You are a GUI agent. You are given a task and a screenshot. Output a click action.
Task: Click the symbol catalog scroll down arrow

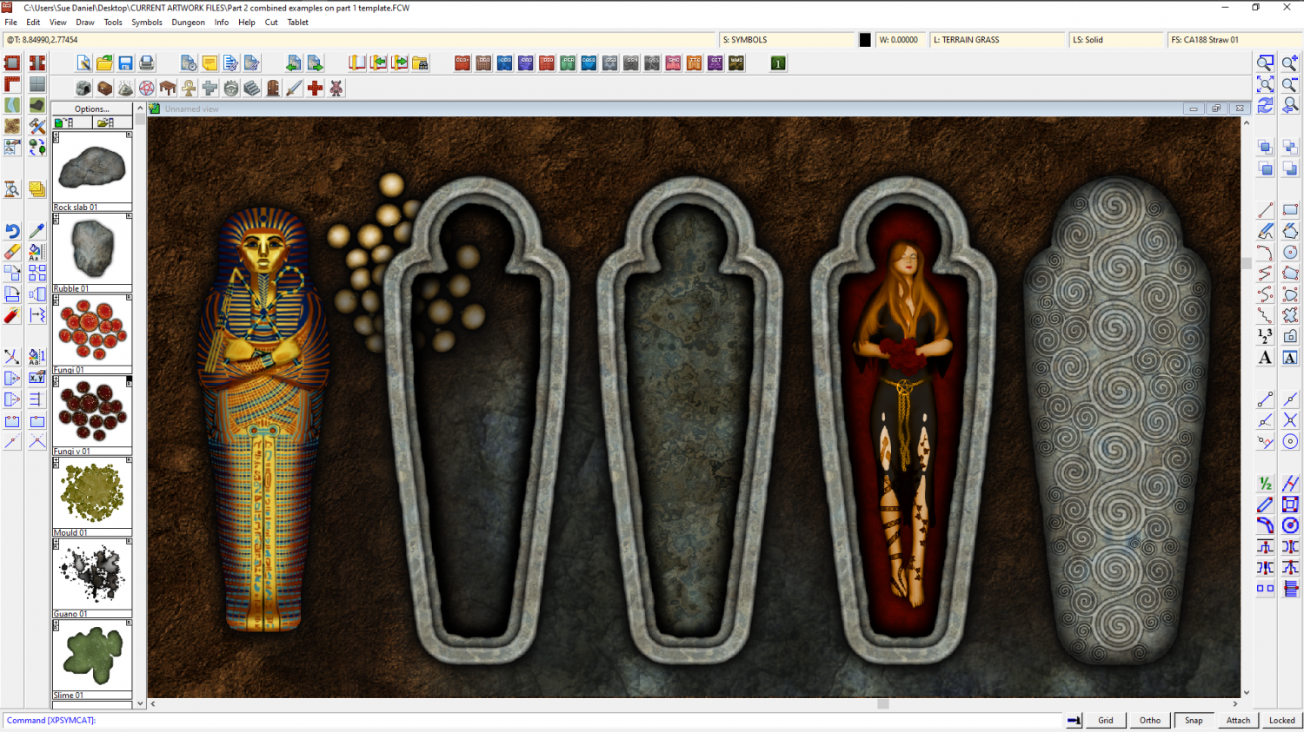click(140, 703)
